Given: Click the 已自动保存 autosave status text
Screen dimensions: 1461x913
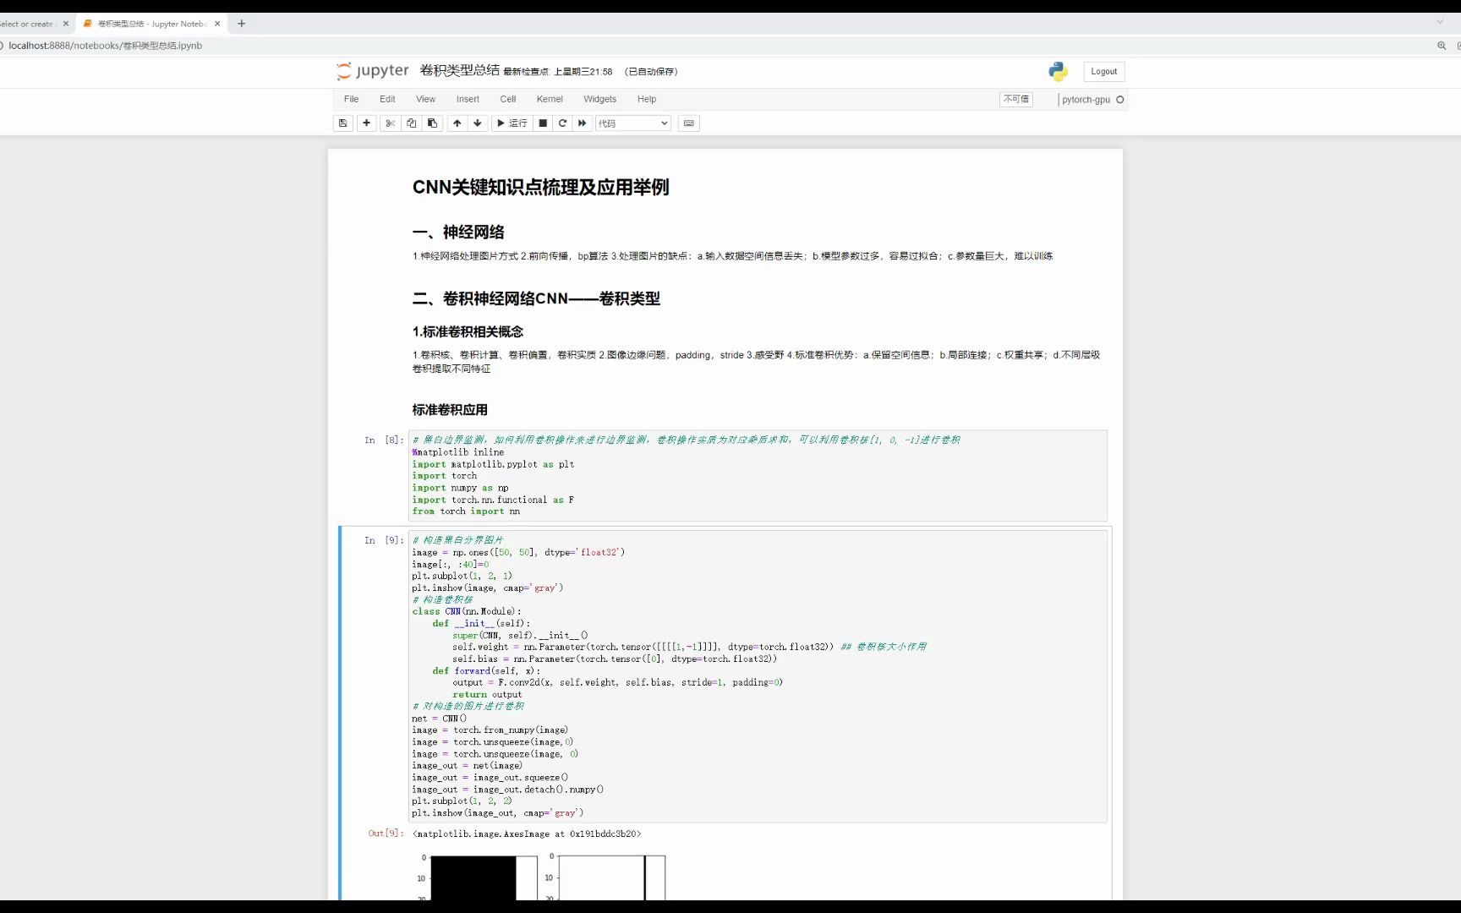Looking at the screenshot, I should (x=651, y=72).
